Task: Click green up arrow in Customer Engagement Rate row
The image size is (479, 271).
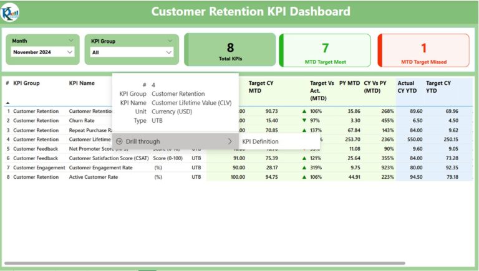Action: (x=304, y=168)
